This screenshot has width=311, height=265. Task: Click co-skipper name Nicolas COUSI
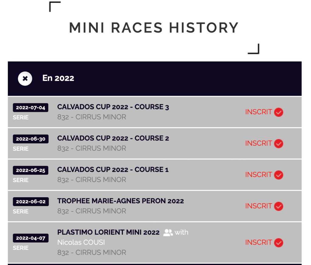[81, 243]
